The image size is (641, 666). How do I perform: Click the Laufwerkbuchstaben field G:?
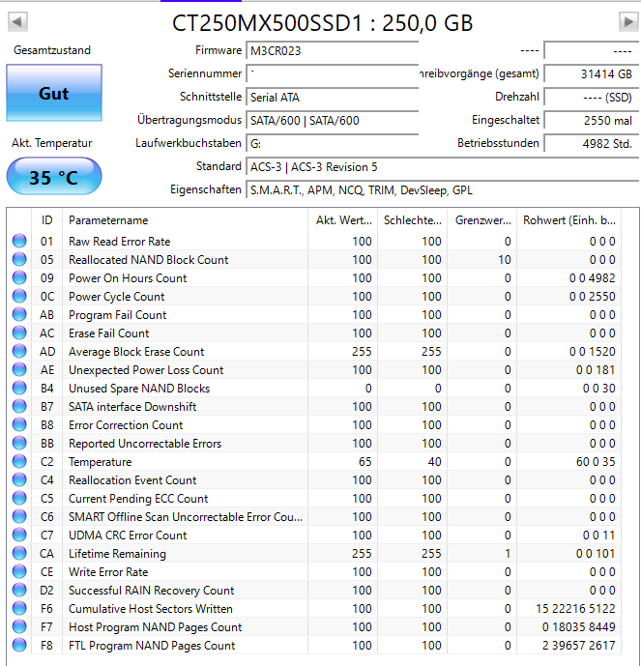point(333,144)
